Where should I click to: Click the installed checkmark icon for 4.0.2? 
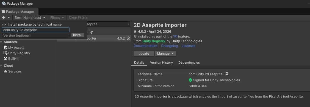(x=128, y=38)
